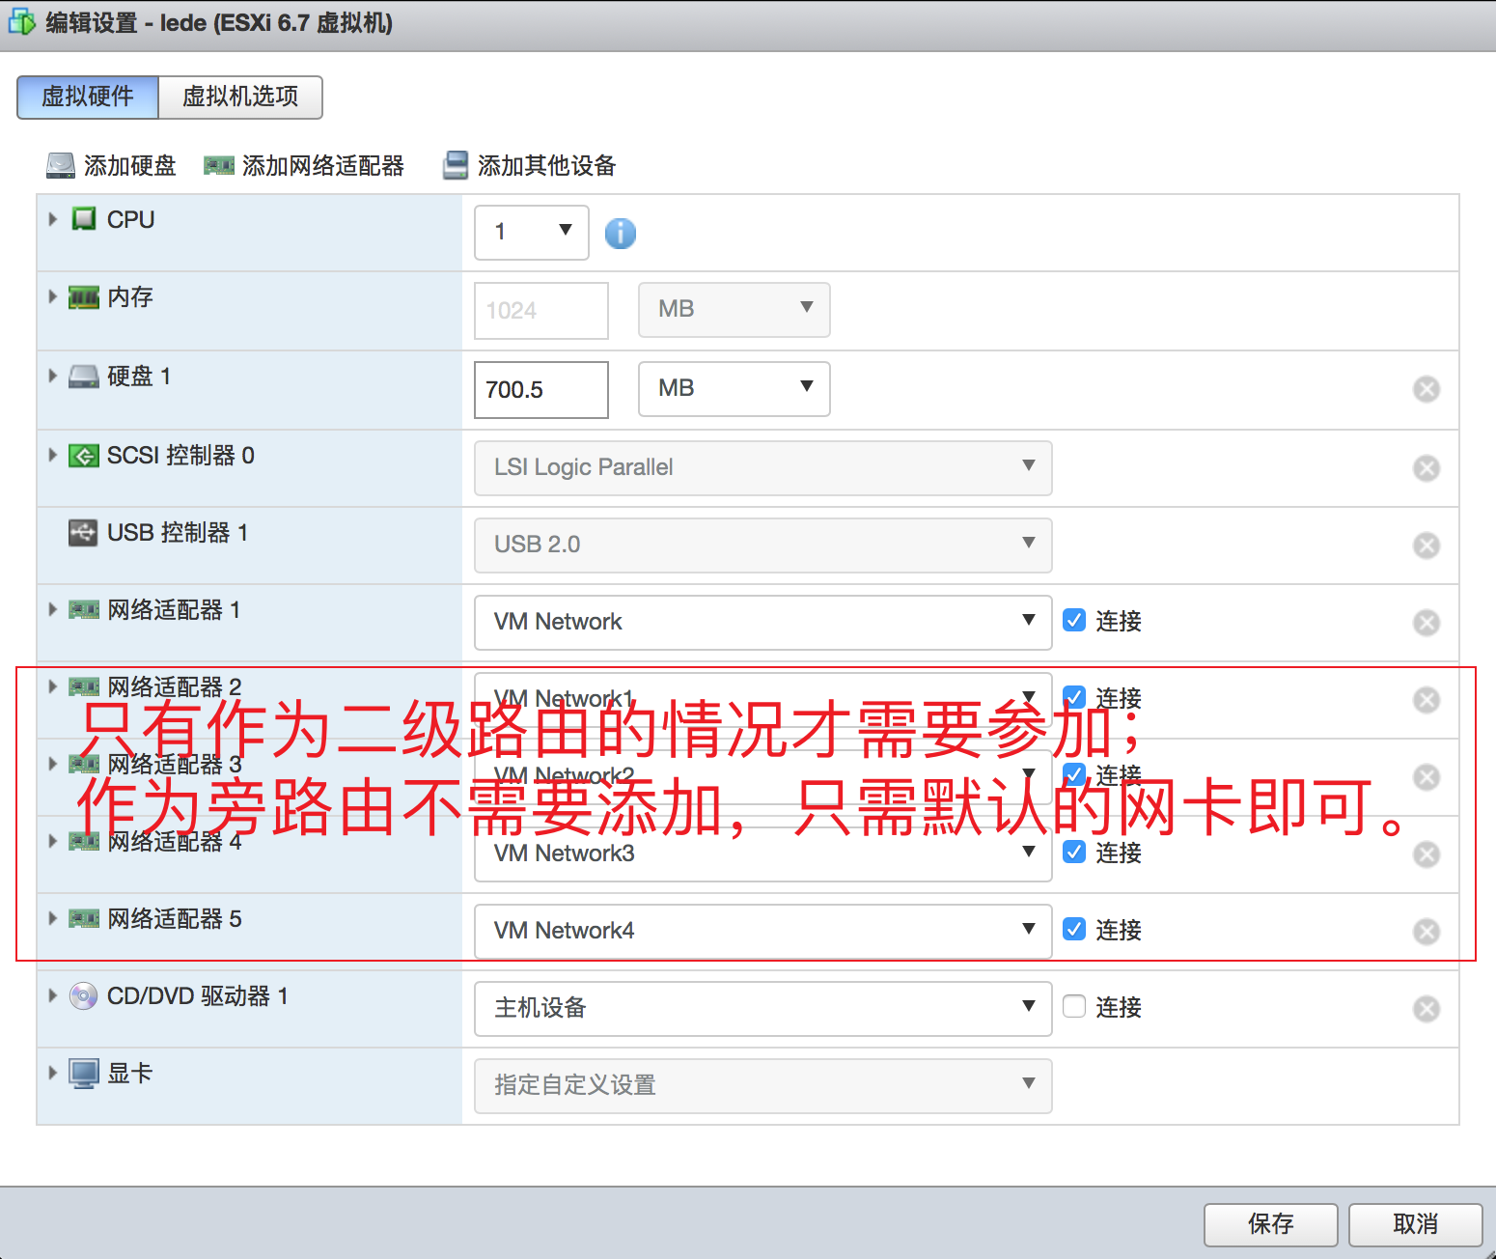Click the remove icon for 硬盘 1
Viewport: 1496px width, 1259px height.
pos(1427,389)
